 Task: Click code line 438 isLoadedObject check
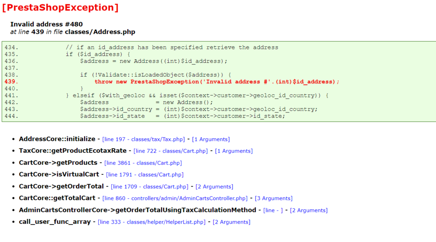click(156, 75)
